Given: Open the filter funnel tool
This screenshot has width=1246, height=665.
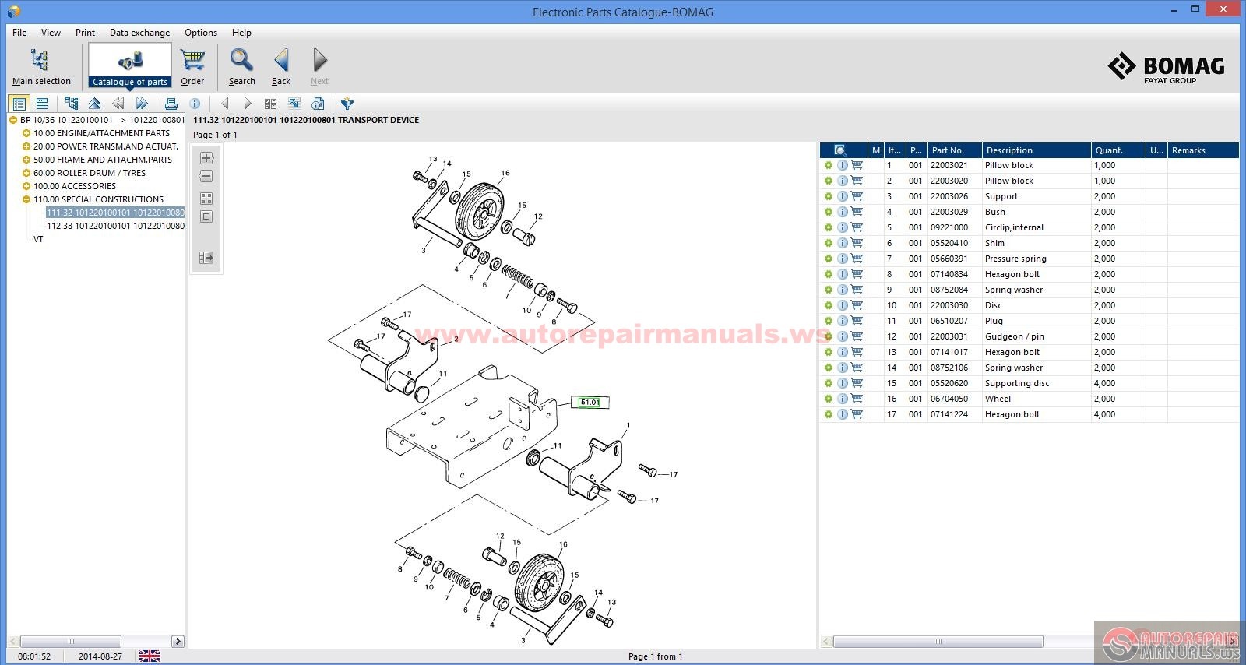Looking at the screenshot, I should point(347,104).
